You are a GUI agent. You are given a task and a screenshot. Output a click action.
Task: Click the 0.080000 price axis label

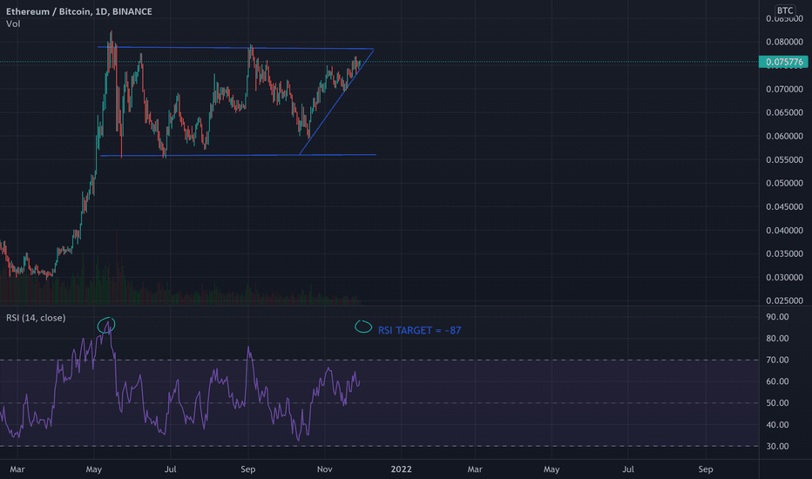point(784,42)
